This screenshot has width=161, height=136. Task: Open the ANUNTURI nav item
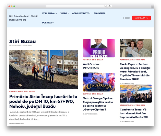[x=99, y=13]
